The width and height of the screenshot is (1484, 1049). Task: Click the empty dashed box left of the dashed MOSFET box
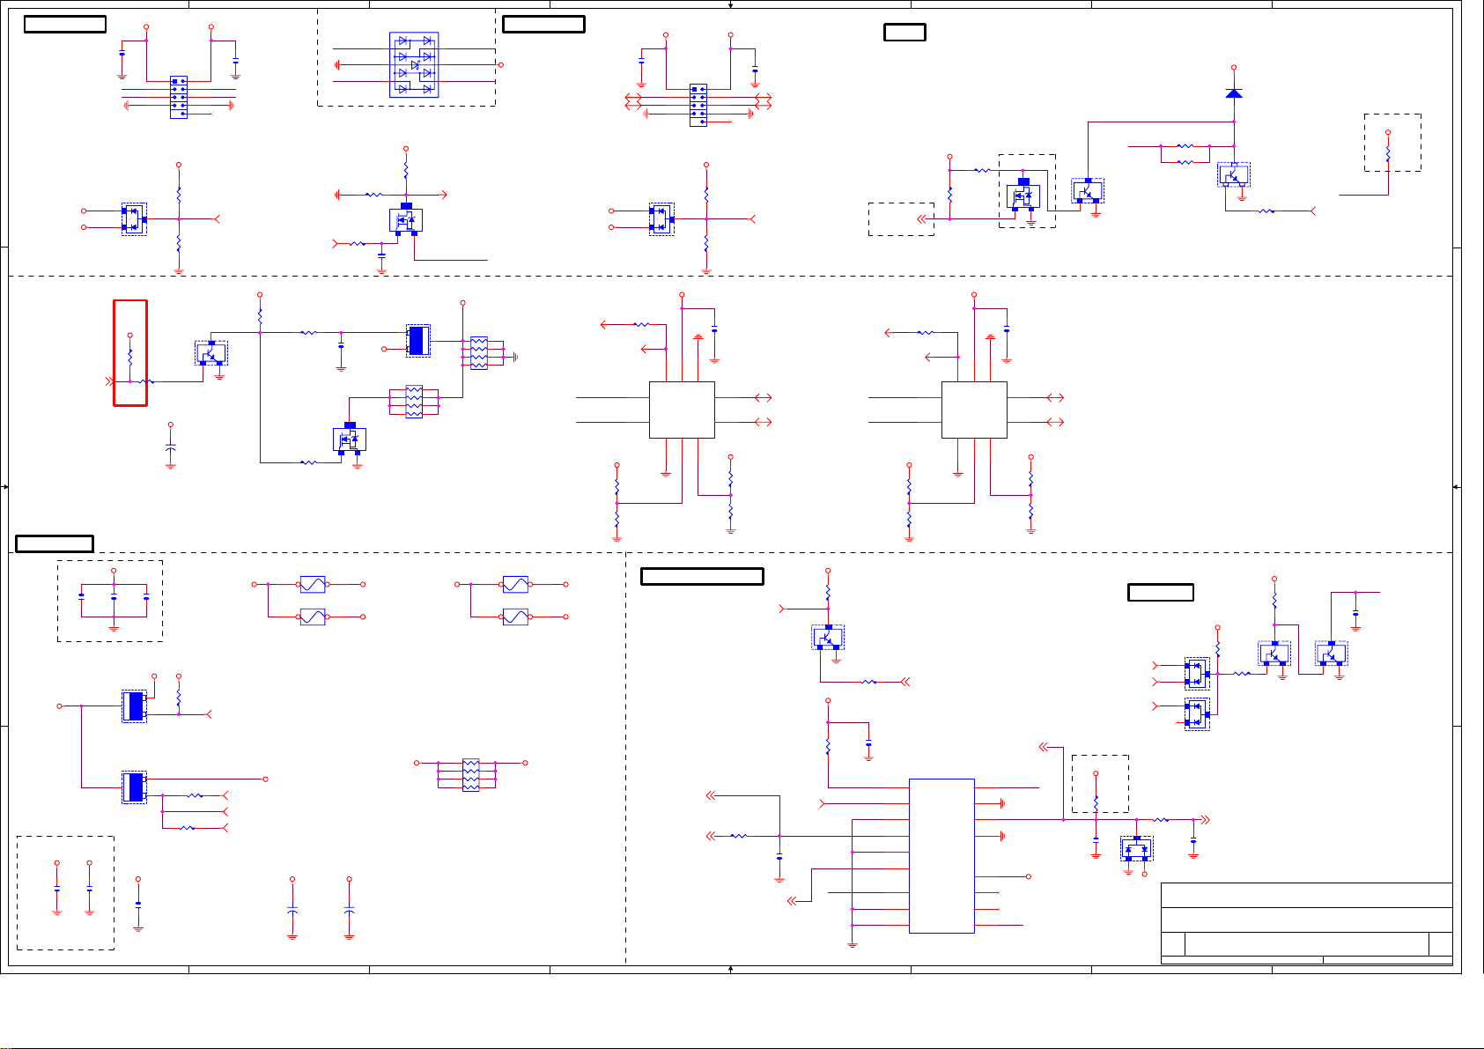point(901,219)
